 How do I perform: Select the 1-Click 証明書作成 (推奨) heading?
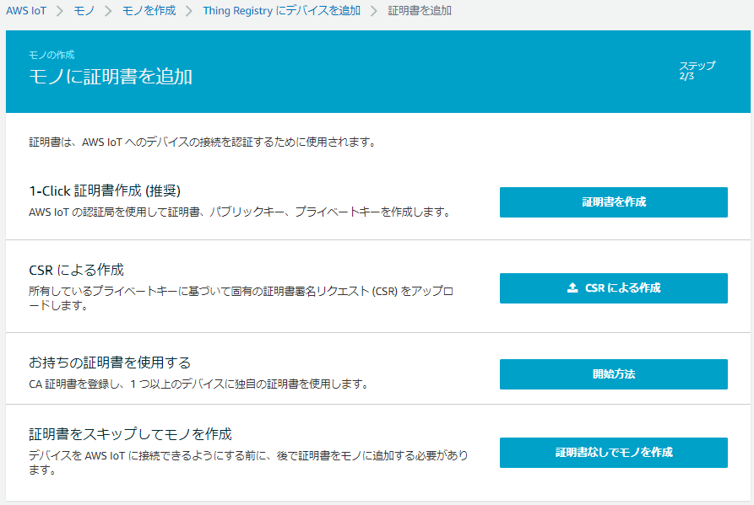coord(105,191)
